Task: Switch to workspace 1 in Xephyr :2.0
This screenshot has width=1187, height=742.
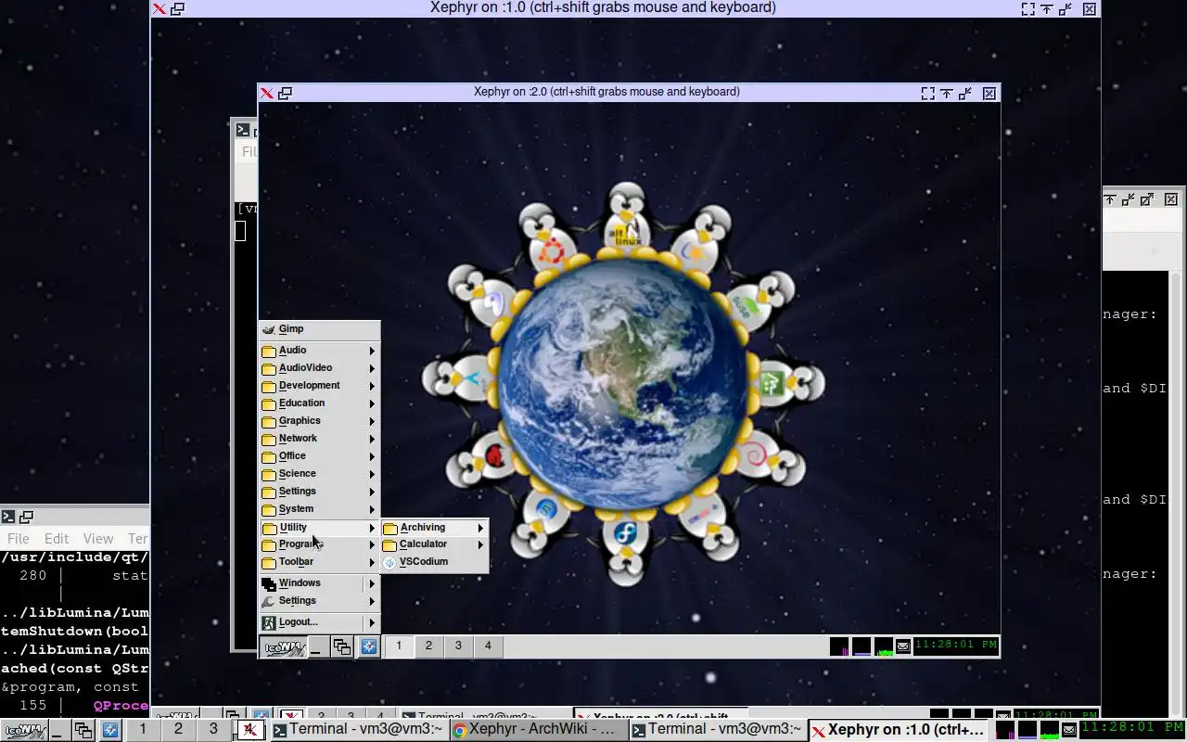Action: [x=399, y=646]
